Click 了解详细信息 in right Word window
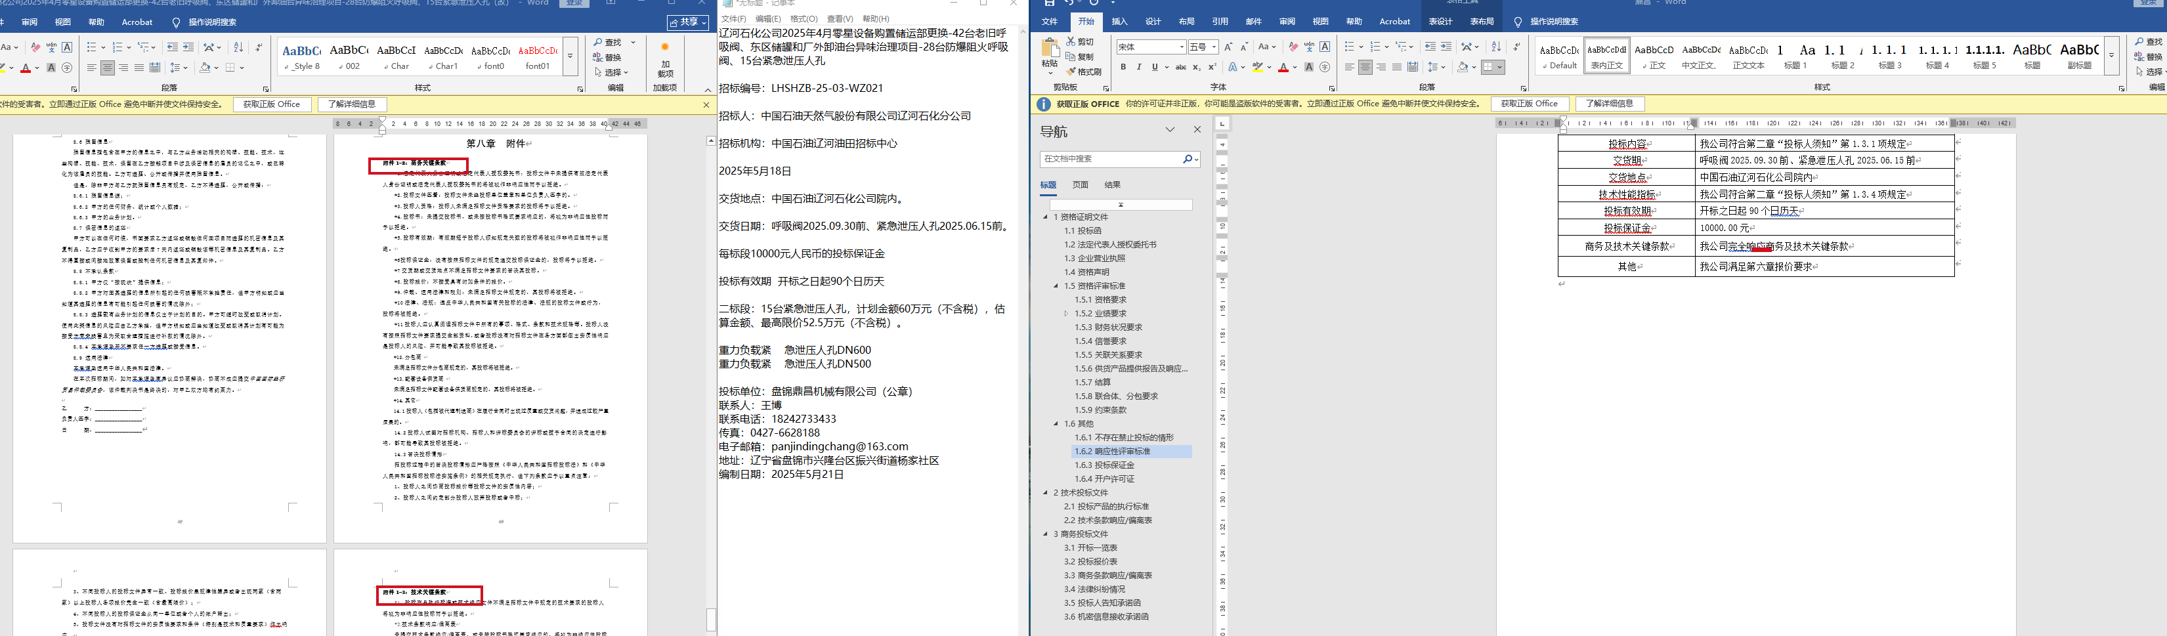 1609,104
